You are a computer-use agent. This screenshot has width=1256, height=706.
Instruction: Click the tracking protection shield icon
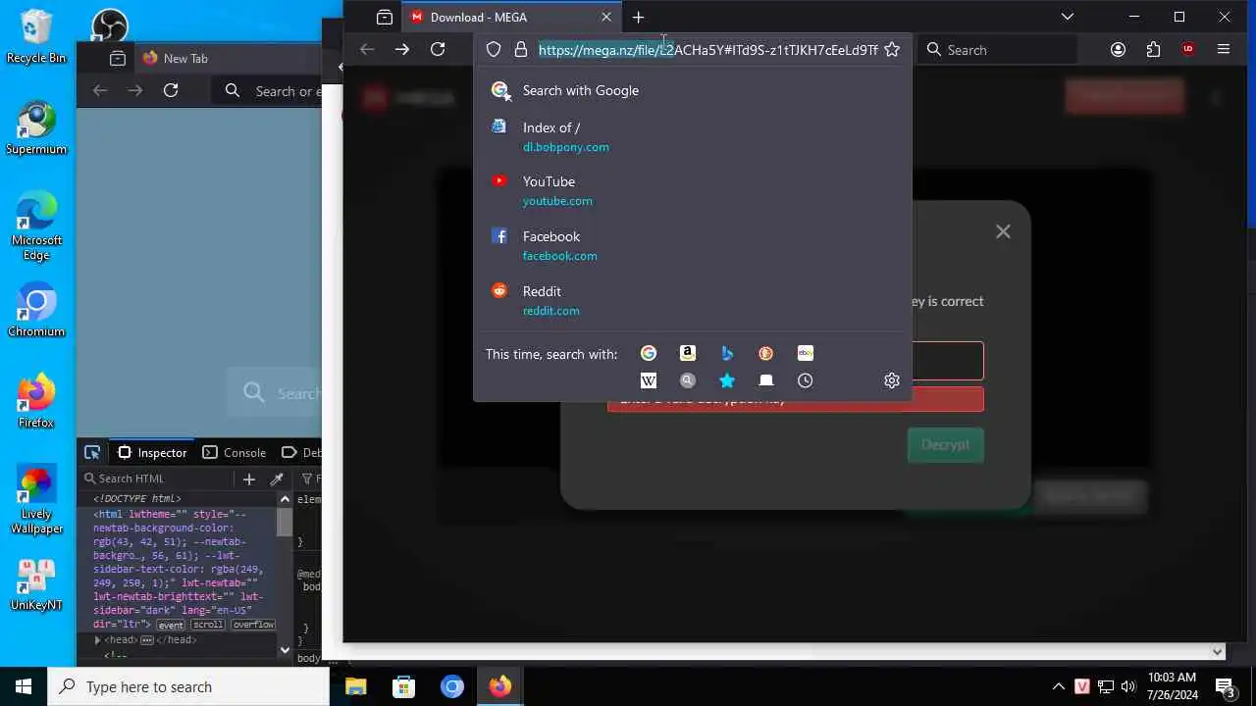[494, 49]
